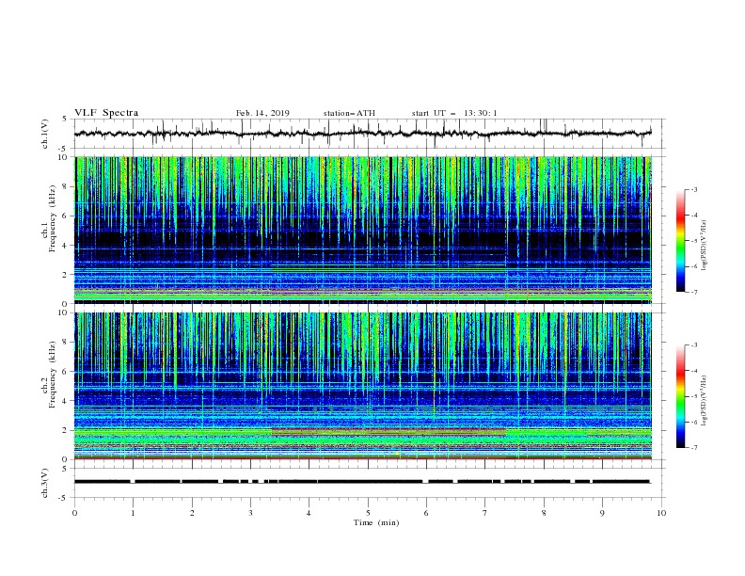The height and width of the screenshot is (576, 745).
Task: Click the "start UT = 13:30:1" text
Action: [x=454, y=113]
